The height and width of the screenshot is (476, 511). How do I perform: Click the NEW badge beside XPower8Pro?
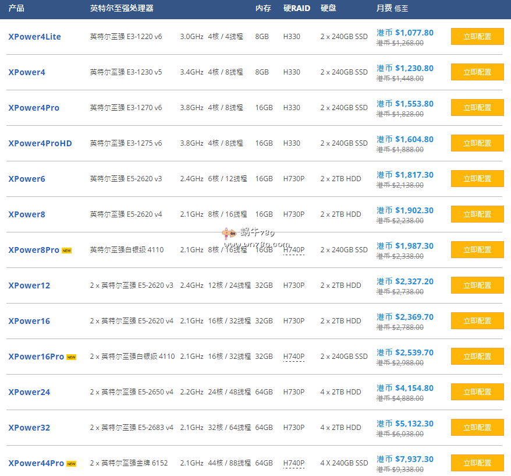(67, 251)
